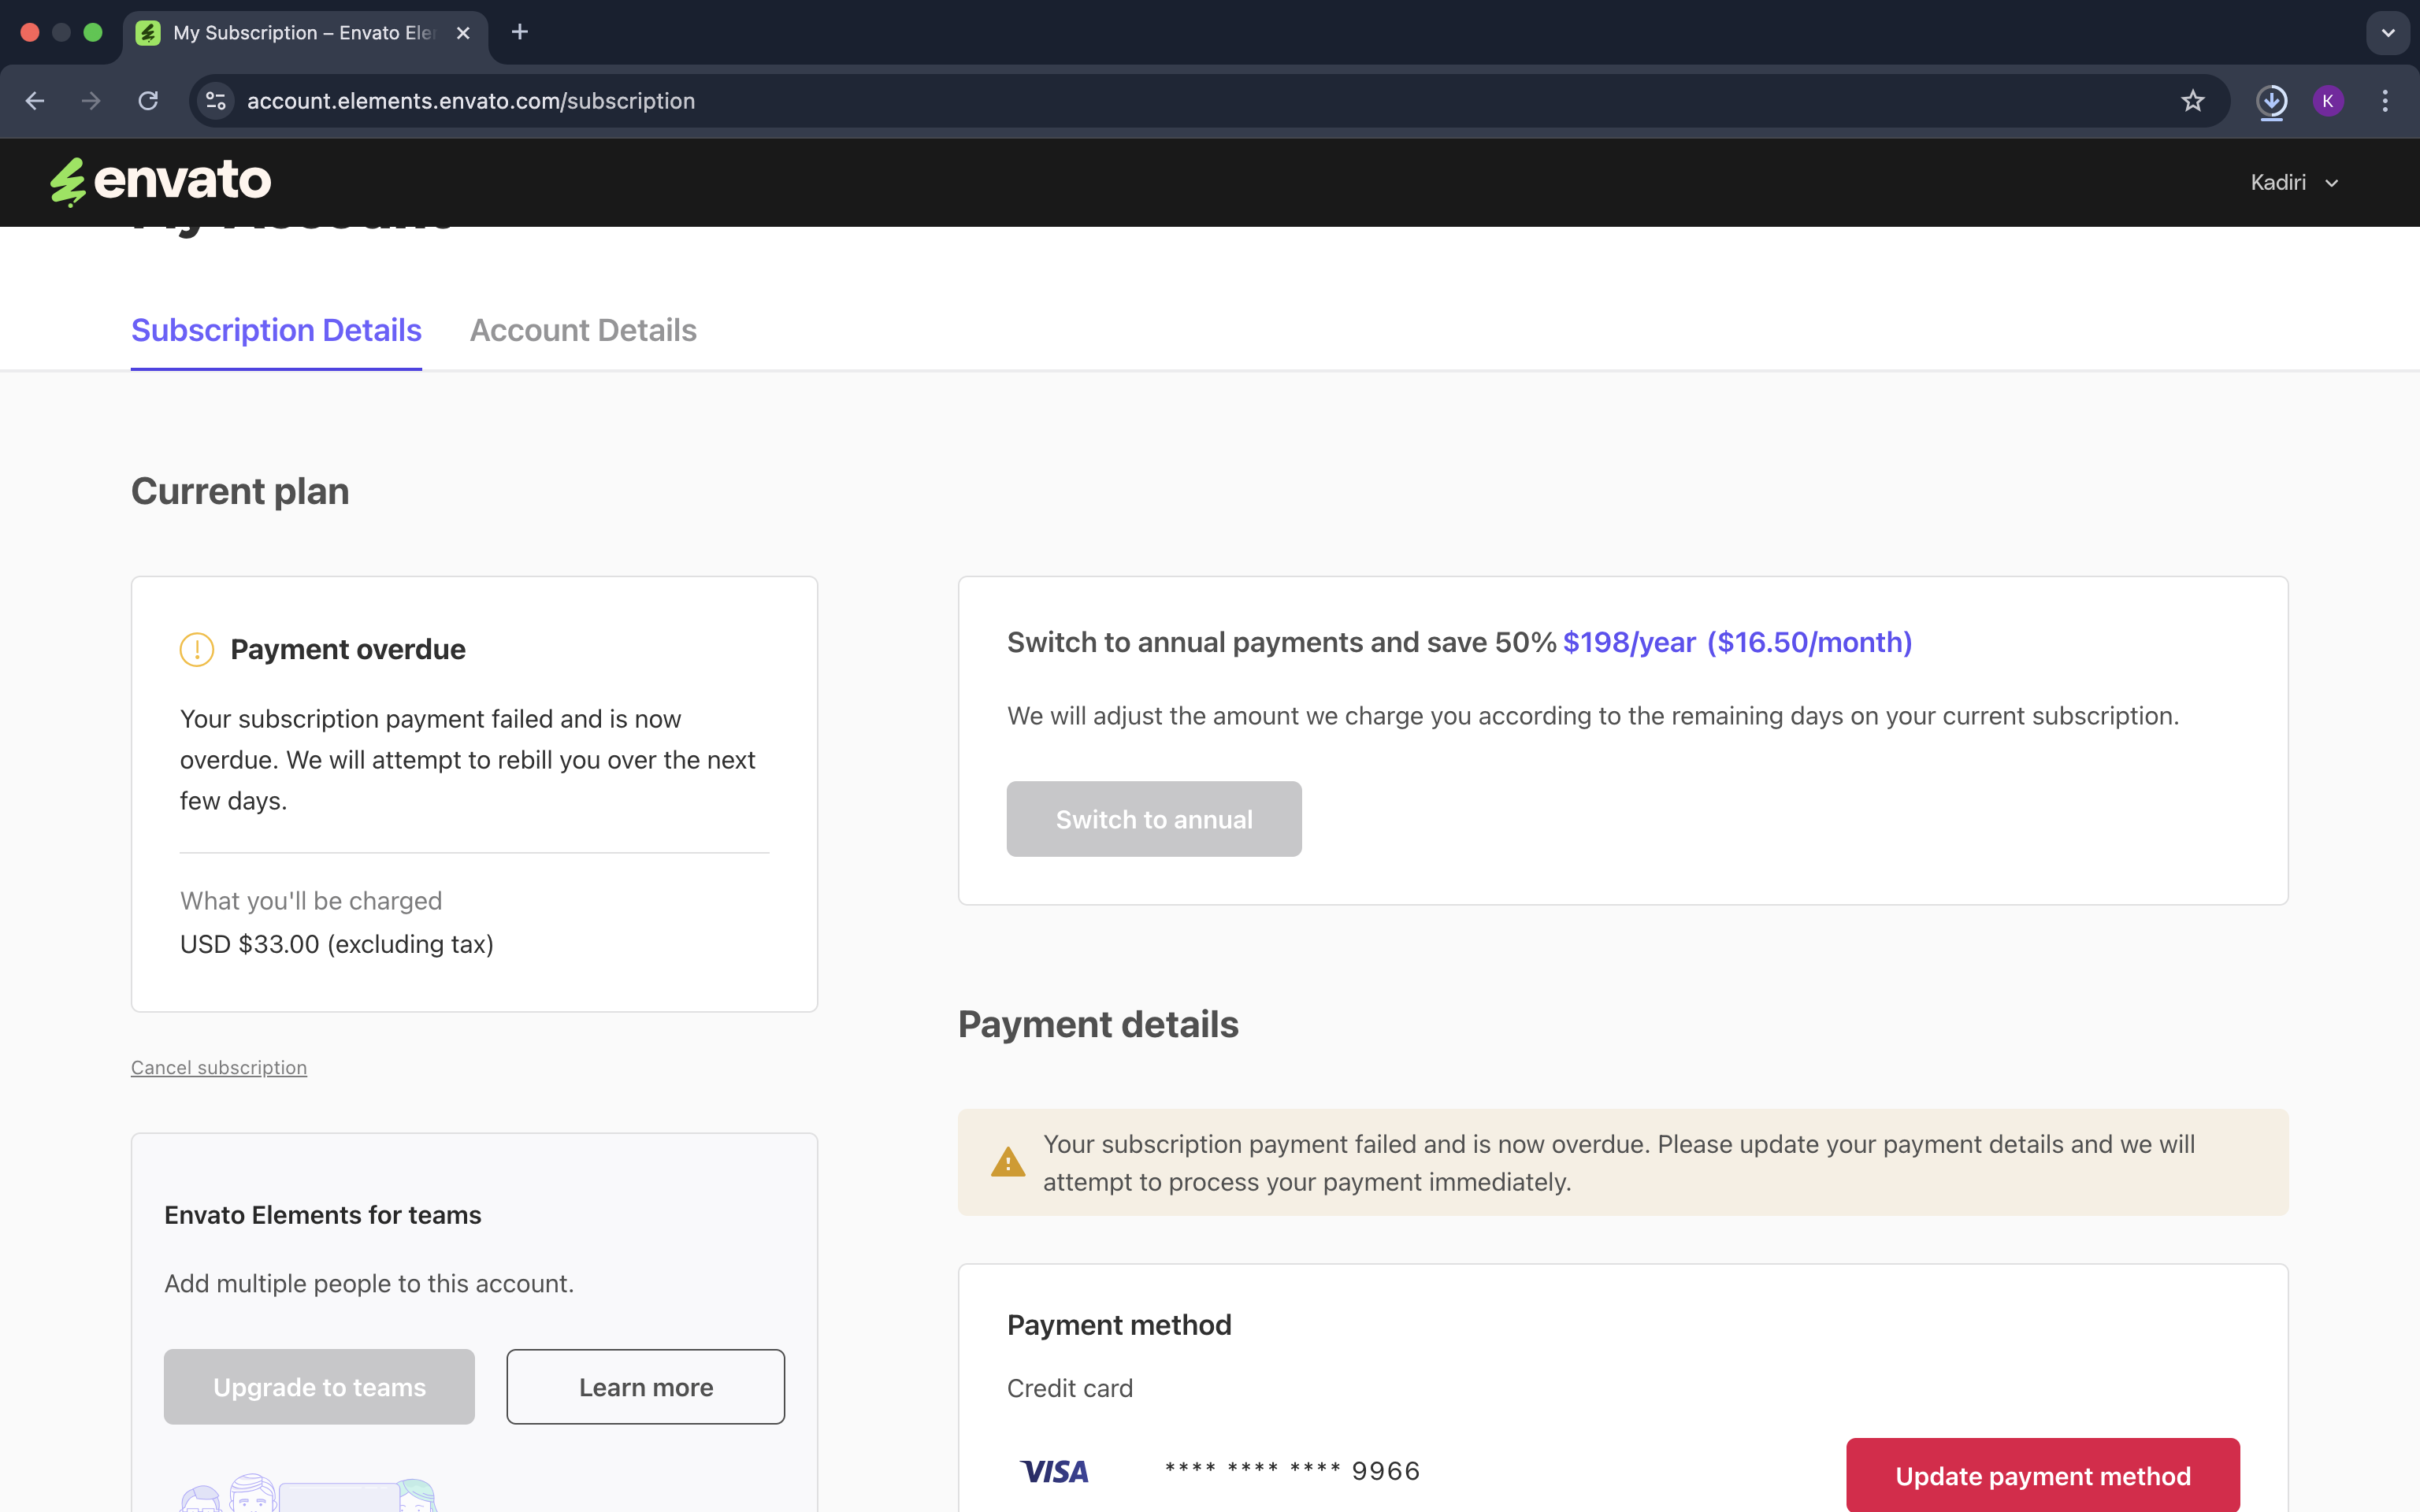Image resolution: width=2420 pixels, height=1512 pixels.
Task: Click the Learn more button
Action: point(645,1387)
